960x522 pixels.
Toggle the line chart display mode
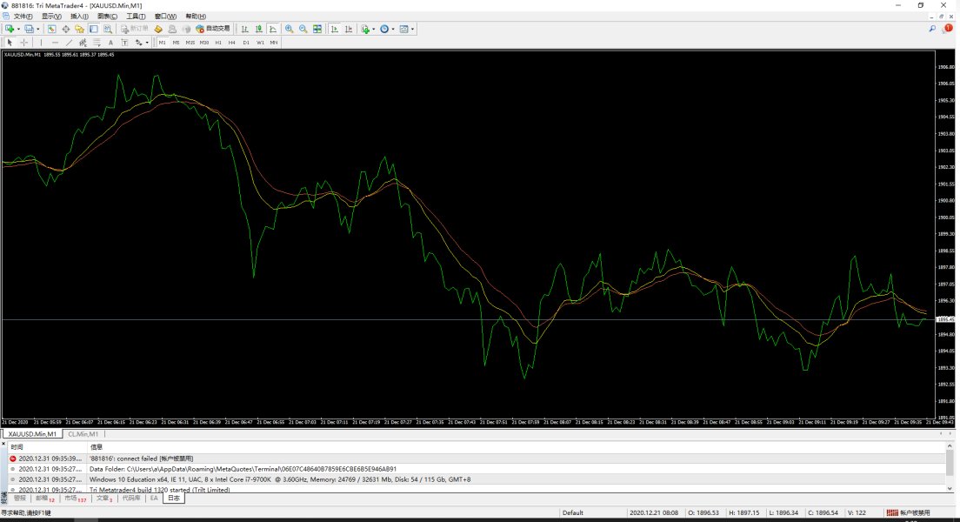[x=273, y=29]
